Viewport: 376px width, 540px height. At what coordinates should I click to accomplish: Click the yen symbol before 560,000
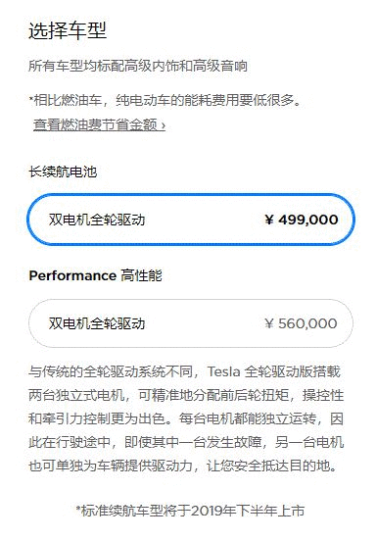(269, 323)
